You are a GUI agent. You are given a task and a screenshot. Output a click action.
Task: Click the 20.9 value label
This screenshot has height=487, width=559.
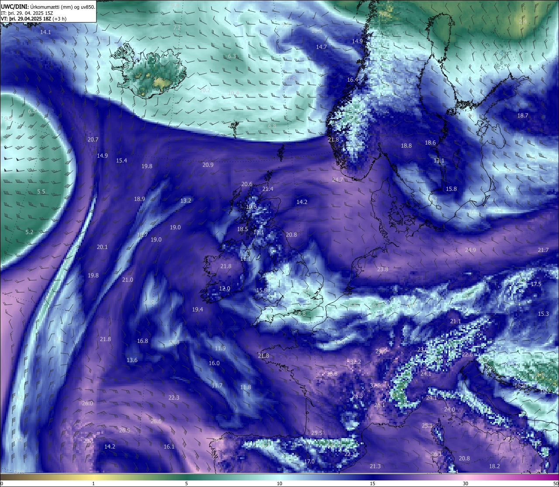click(x=208, y=165)
